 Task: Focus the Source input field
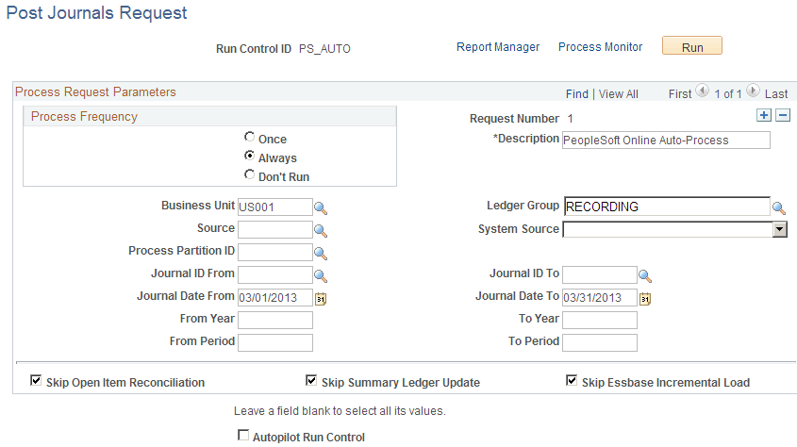(x=275, y=229)
